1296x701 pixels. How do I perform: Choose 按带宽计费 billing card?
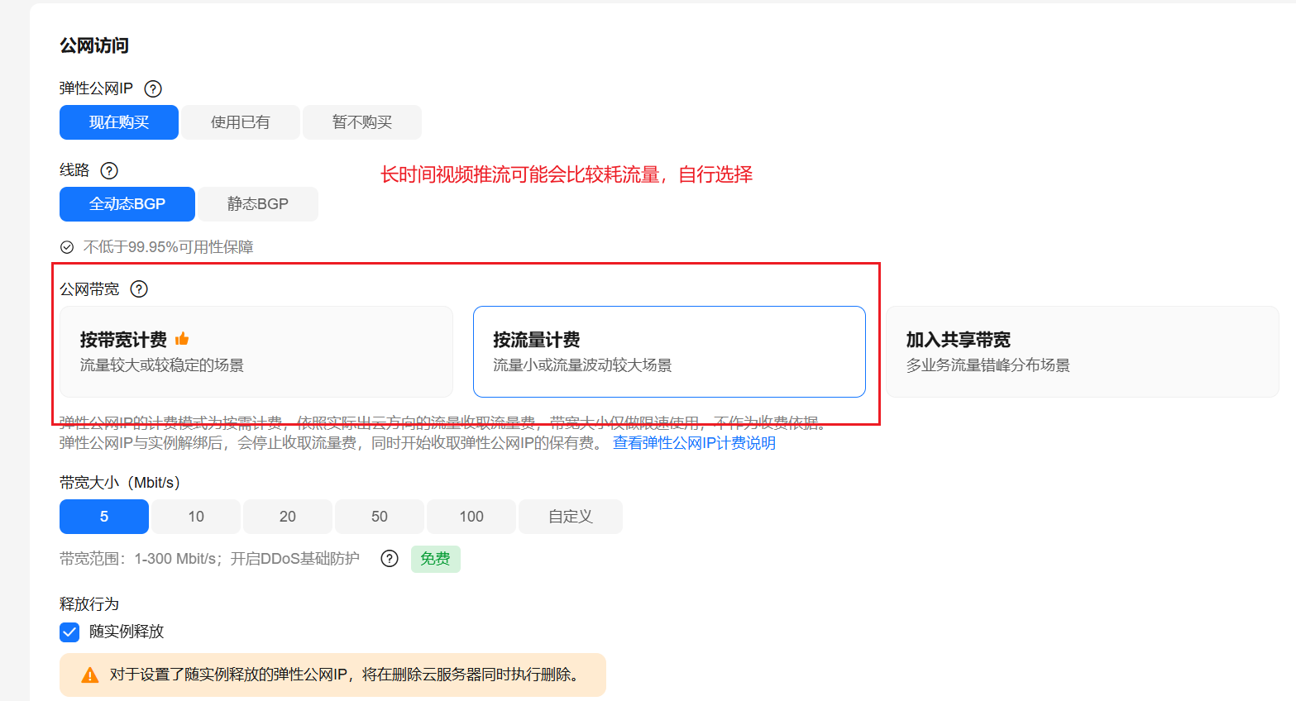tap(256, 352)
